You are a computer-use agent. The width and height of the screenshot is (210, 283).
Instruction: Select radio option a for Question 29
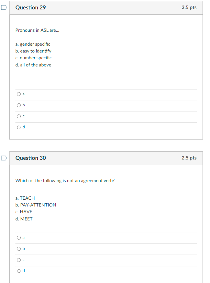pyautogui.click(x=19, y=94)
